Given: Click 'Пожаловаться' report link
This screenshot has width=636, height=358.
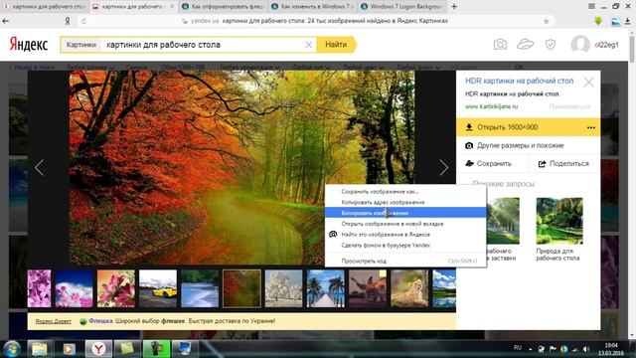Looking at the screenshot, I should click(x=569, y=106).
